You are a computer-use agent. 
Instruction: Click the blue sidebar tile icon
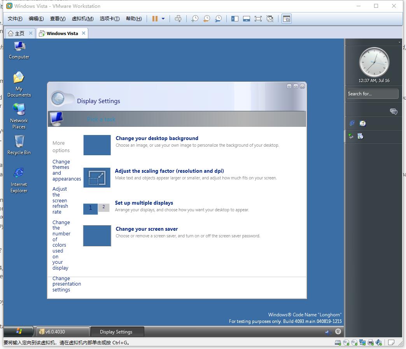coord(352,123)
